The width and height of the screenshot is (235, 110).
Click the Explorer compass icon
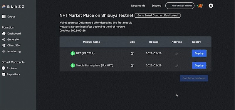click(x=4, y=68)
